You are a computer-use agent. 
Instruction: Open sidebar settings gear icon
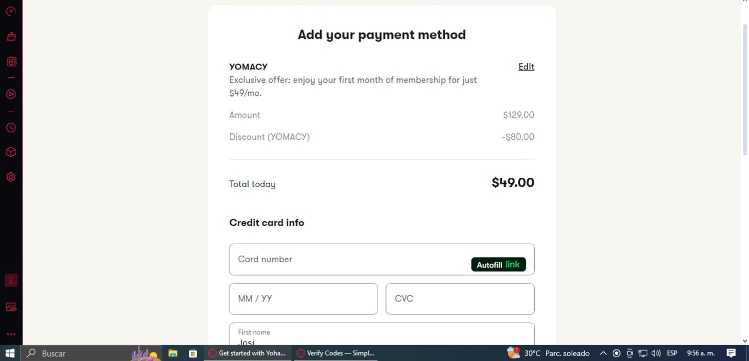point(11,177)
